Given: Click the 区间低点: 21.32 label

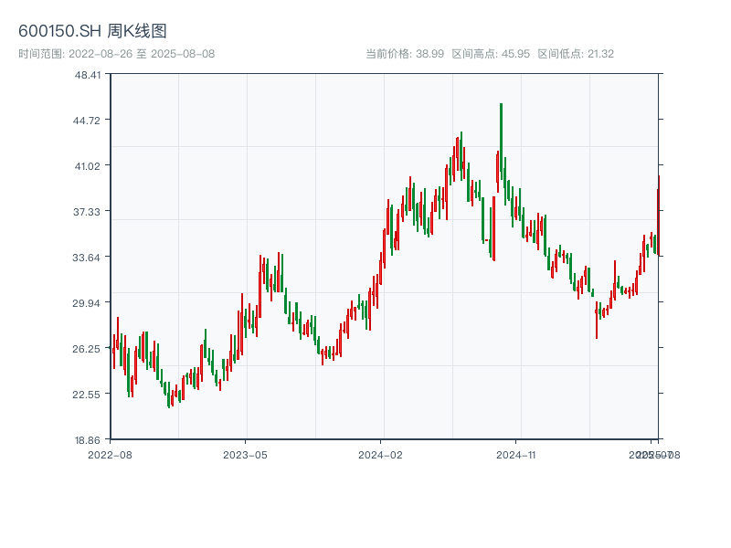Looking at the screenshot, I should point(576,54).
